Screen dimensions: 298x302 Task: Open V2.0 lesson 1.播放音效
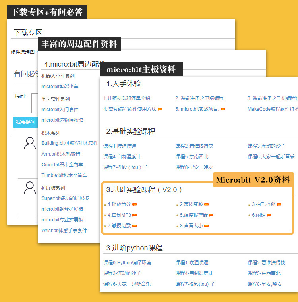pyautogui.click(x=119, y=204)
